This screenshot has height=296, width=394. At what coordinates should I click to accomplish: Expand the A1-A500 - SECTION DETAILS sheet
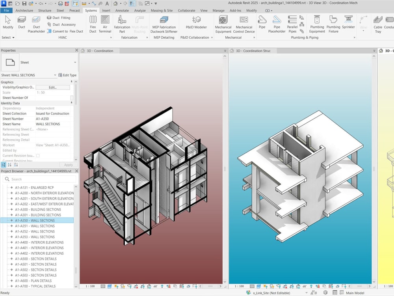11,259
